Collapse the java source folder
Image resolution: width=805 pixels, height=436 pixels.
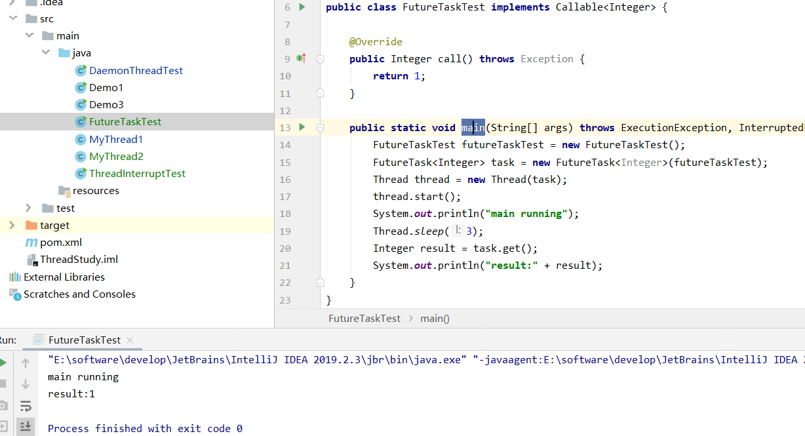click(46, 53)
